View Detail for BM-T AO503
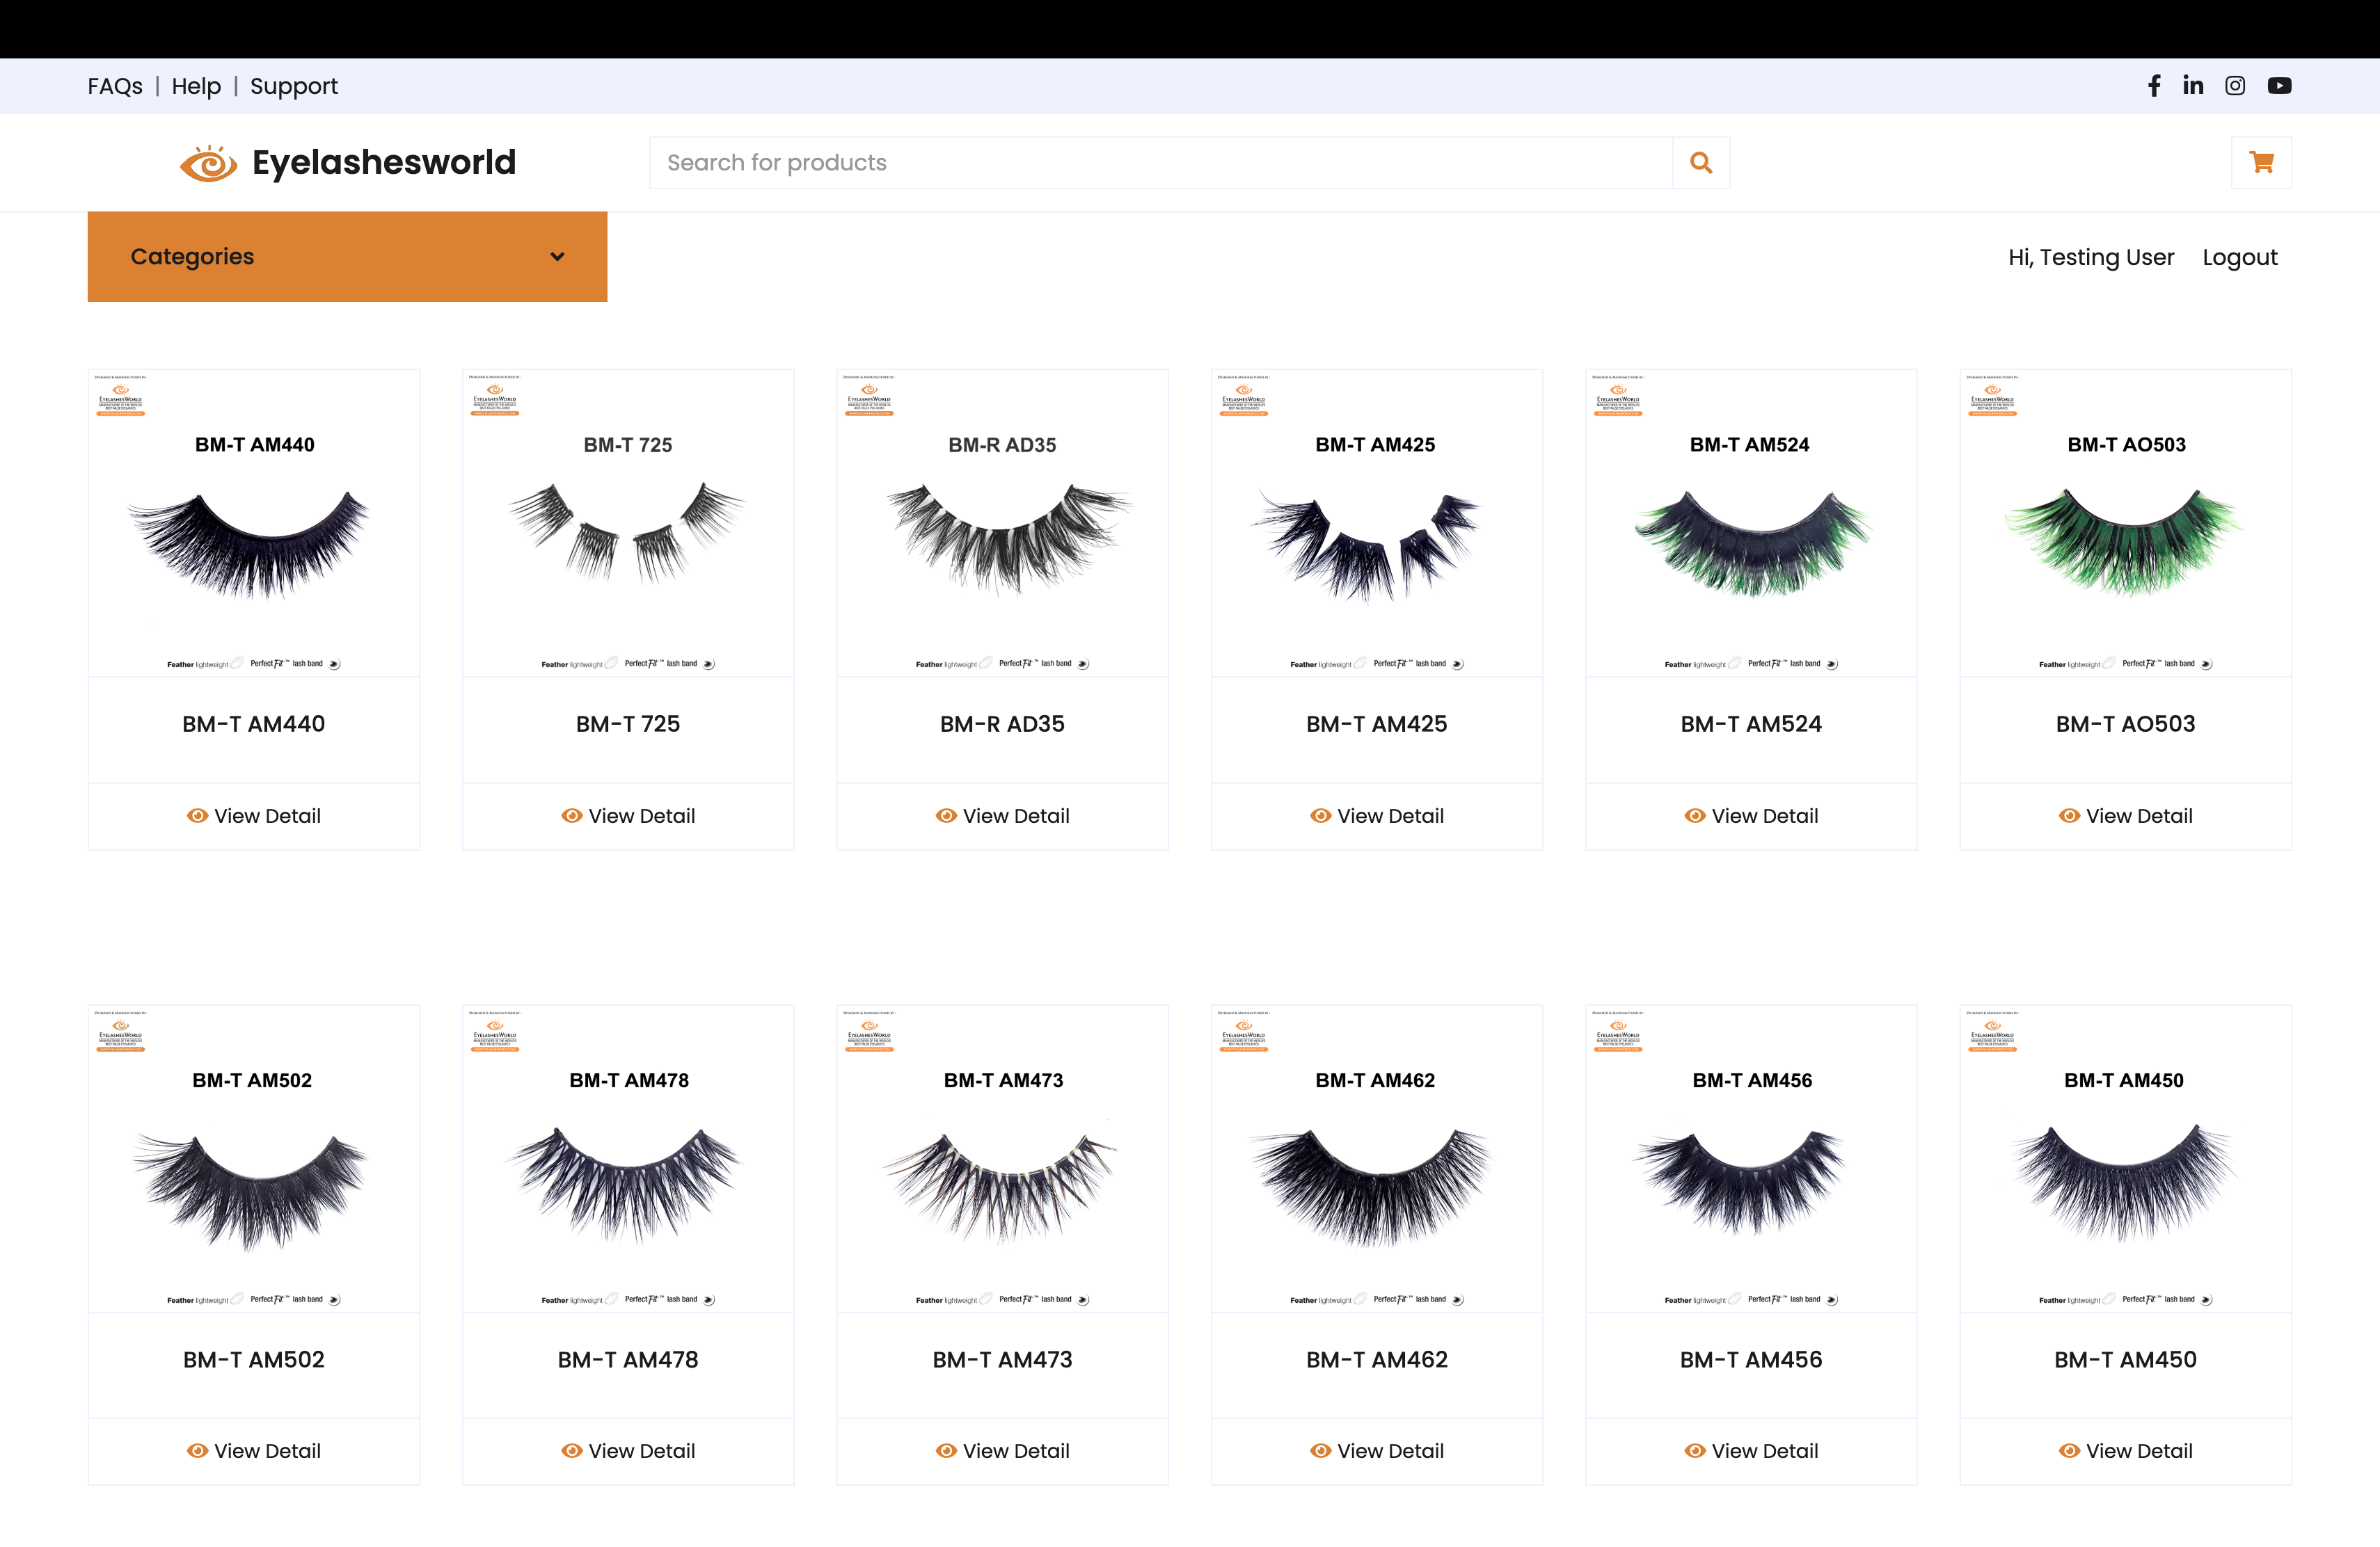This screenshot has height=1547, width=2380. (x=2124, y=815)
